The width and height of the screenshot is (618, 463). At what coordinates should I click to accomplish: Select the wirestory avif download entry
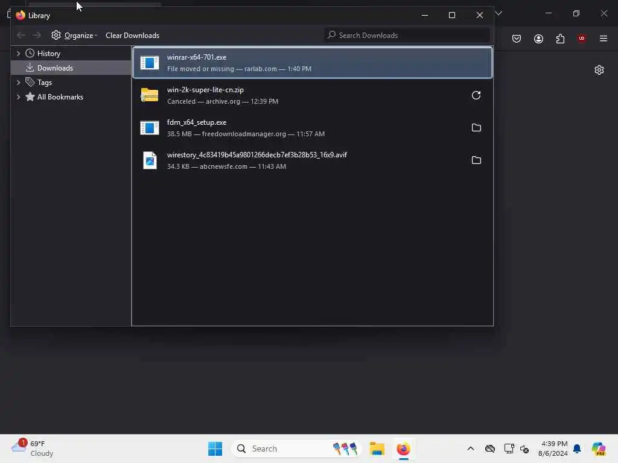tap(313, 160)
